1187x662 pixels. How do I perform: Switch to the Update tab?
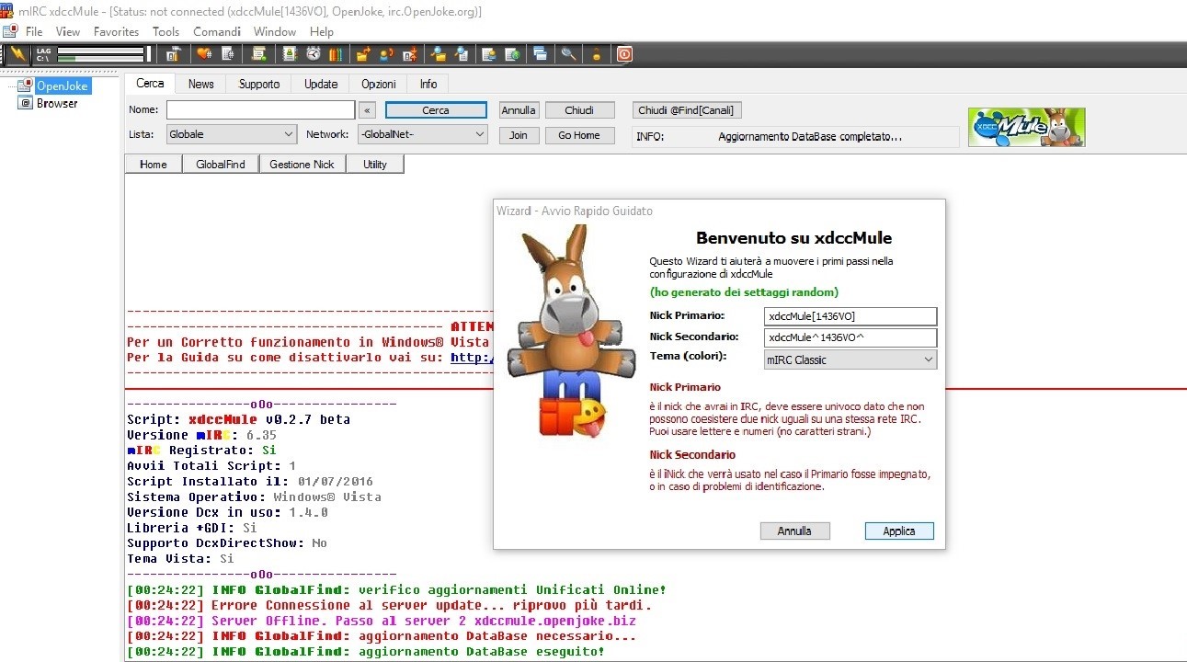[x=321, y=84]
